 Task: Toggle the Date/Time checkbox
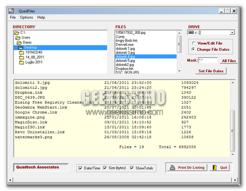80,168
